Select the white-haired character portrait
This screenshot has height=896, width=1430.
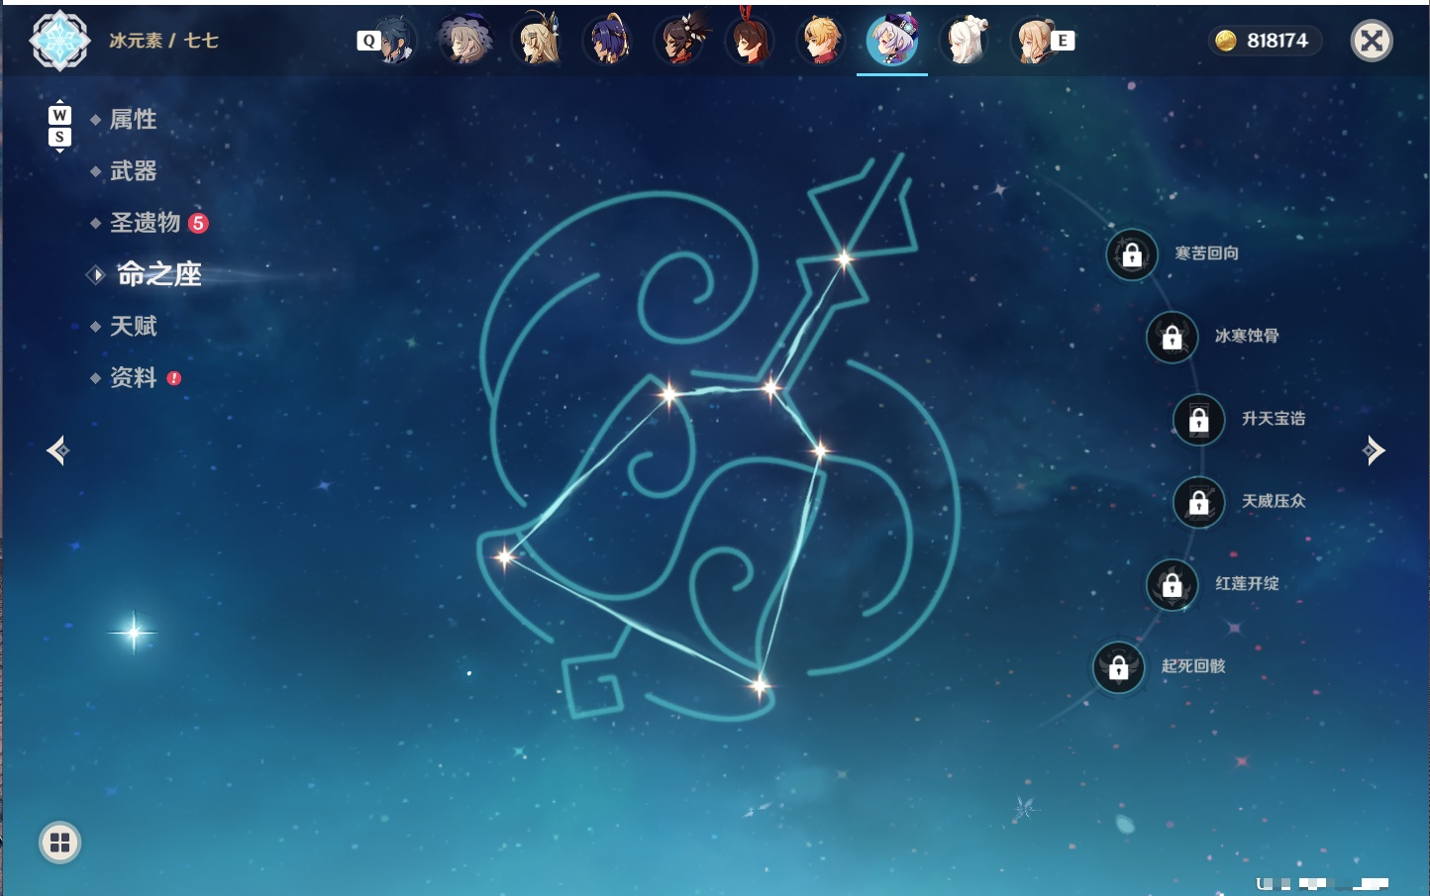coord(965,41)
